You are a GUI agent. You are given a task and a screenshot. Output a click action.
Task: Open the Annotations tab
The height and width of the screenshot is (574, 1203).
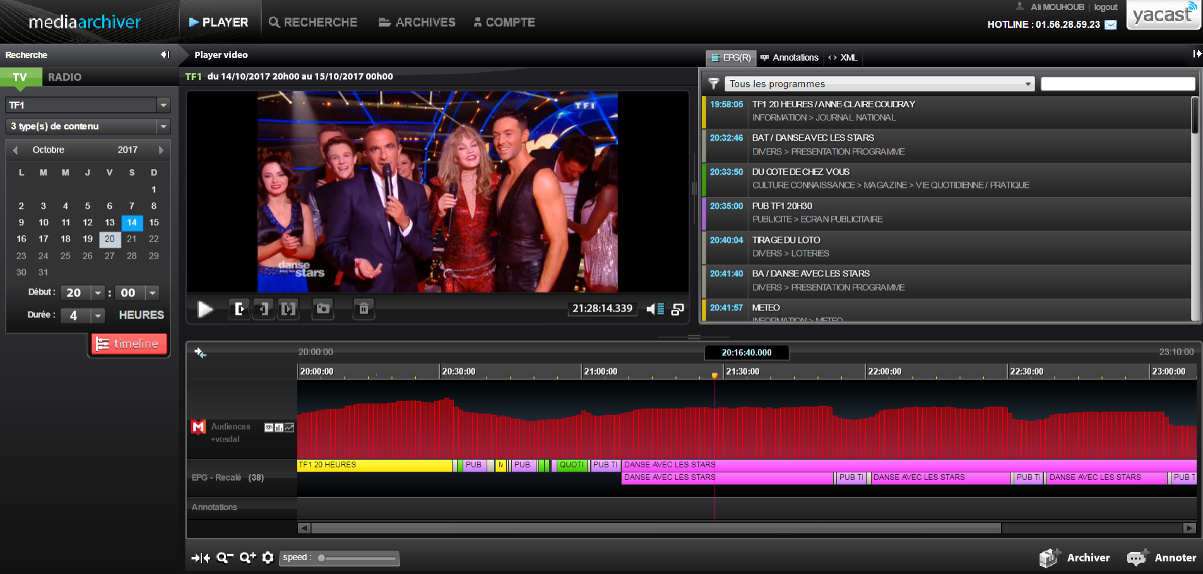click(x=790, y=57)
